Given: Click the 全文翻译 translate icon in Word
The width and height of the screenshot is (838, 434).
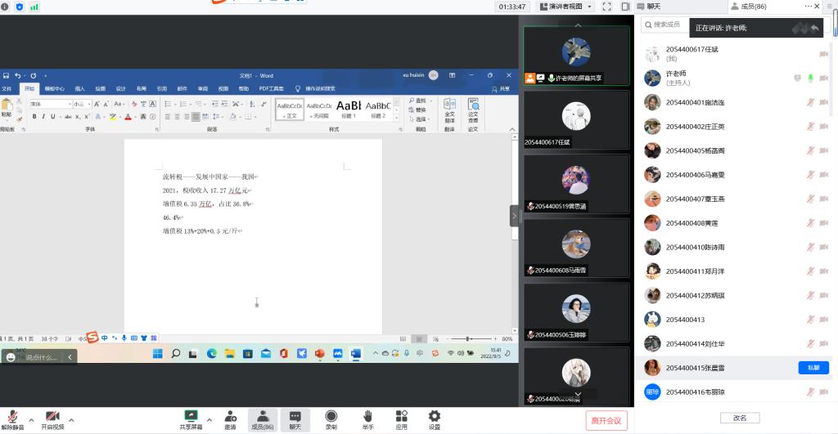Looking at the screenshot, I should [450, 110].
